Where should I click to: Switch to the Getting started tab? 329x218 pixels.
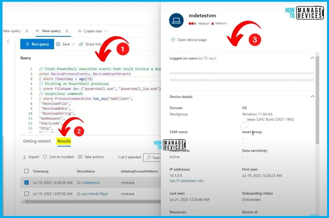click(36, 141)
